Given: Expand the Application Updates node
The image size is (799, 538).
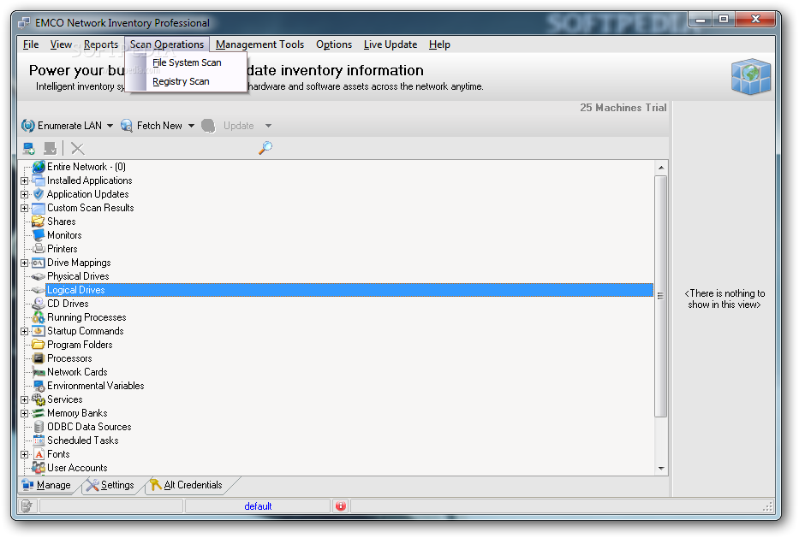Looking at the screenshot, I should click(x=25, y=194).
